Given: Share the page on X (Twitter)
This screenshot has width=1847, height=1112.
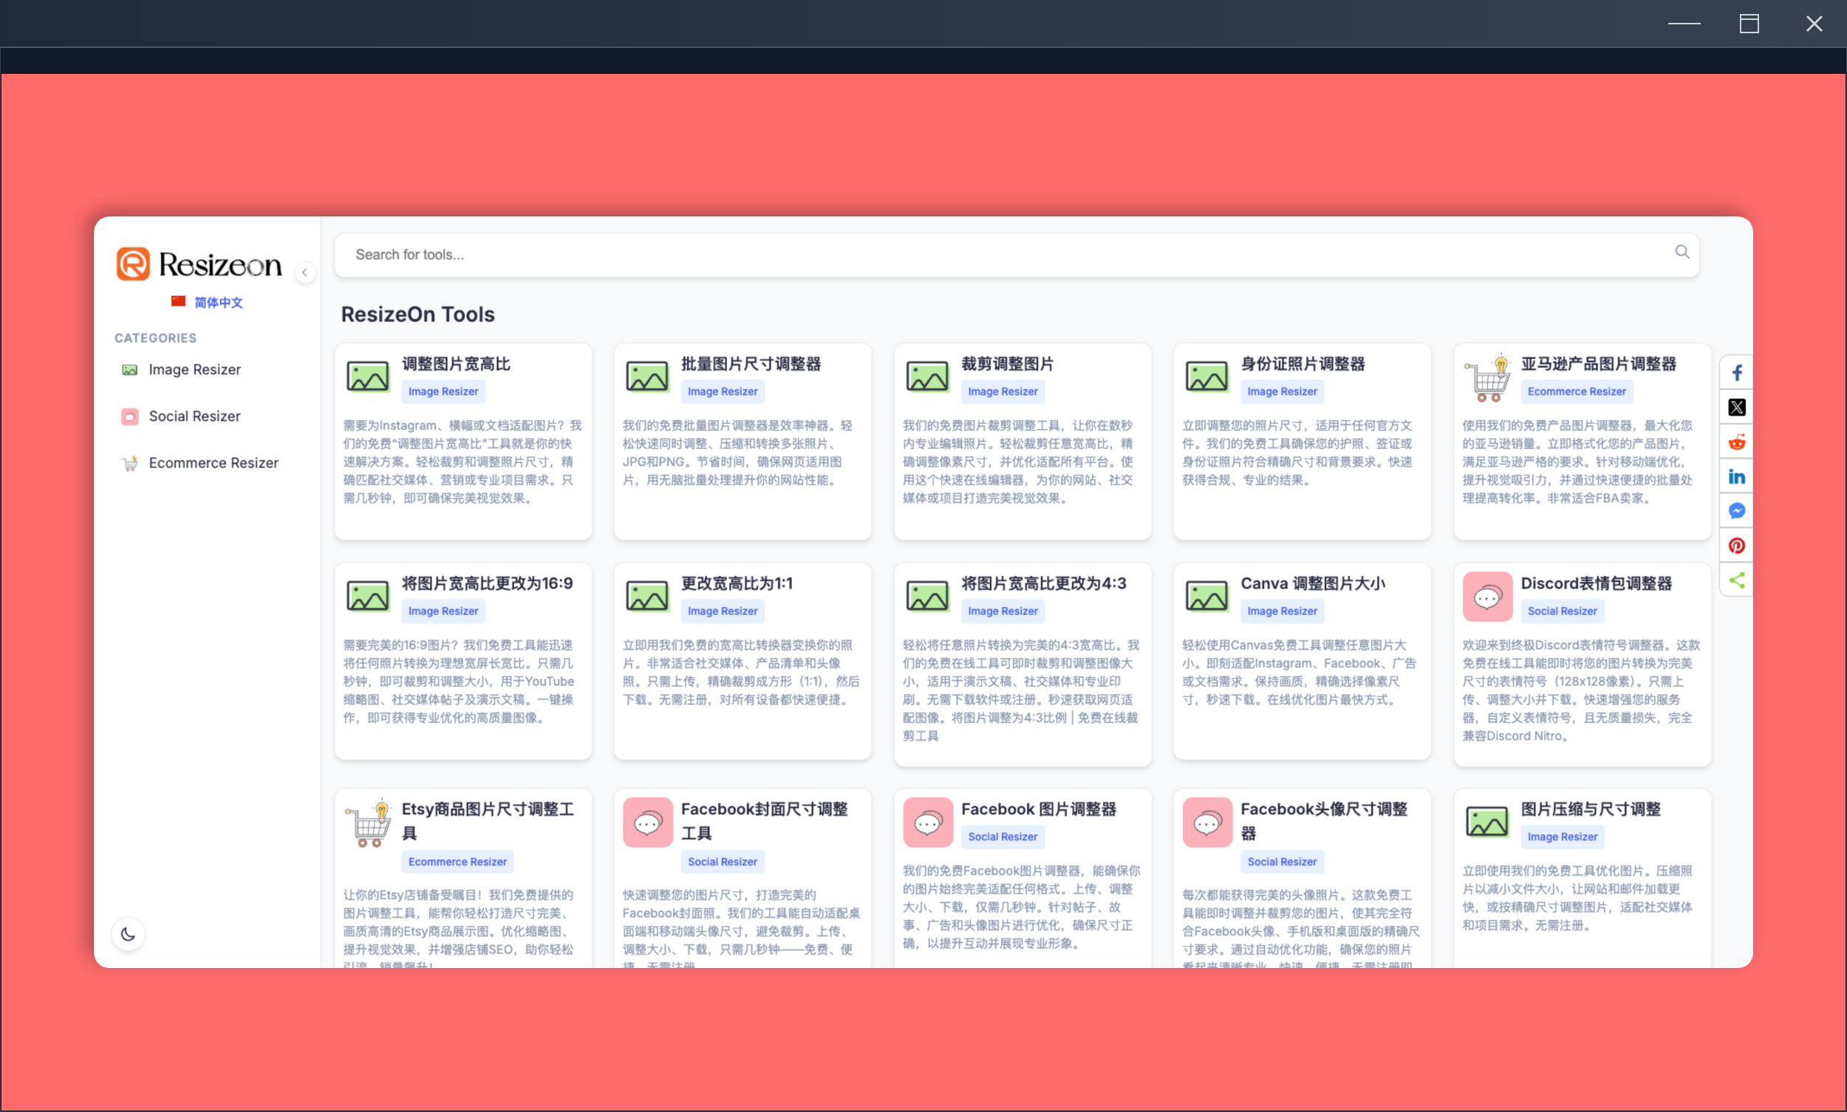Looking at the screenshot, I should coord(1737,407).
